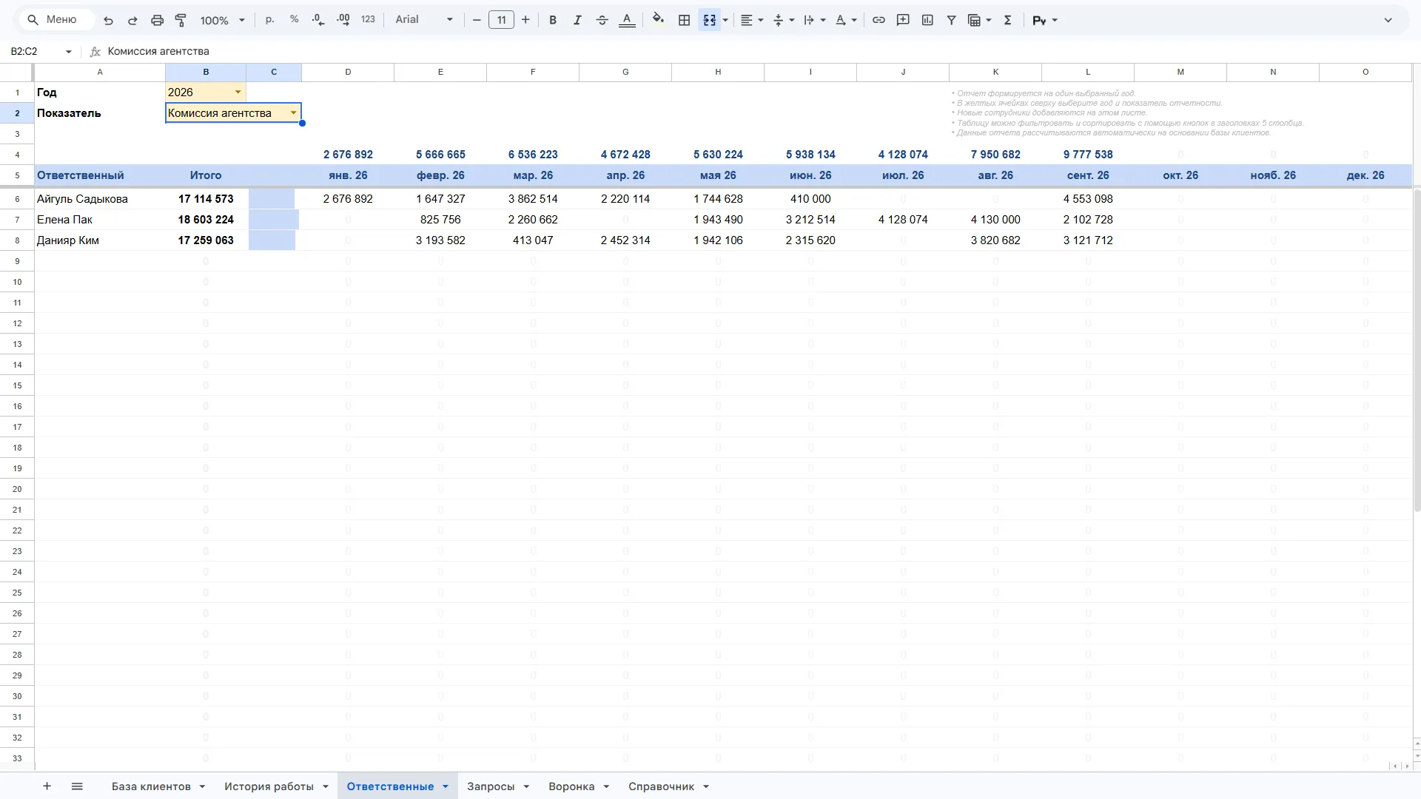Toggle bold formatting

click(x=552, y=20)
